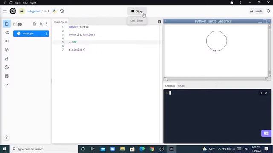273x153 pixels.
Task: Maximize the Python Turtle Graphics window
Action: pos(264,21)
